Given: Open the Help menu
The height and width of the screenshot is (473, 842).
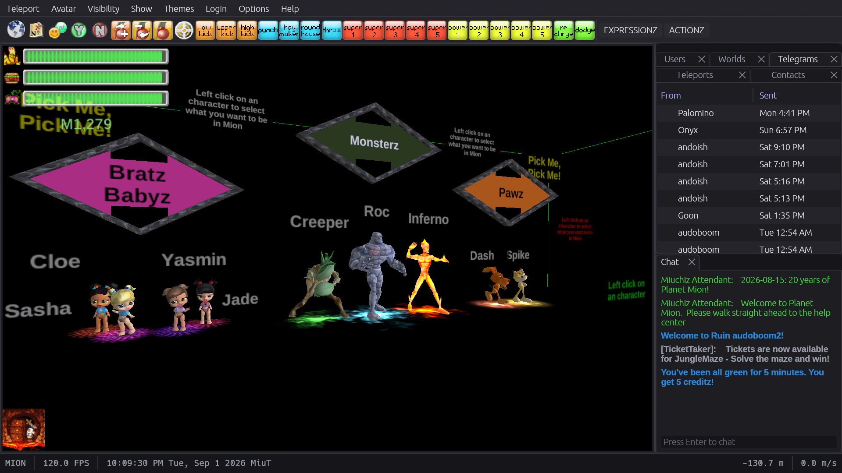Looking at the screenshot, I should point(290,9).
